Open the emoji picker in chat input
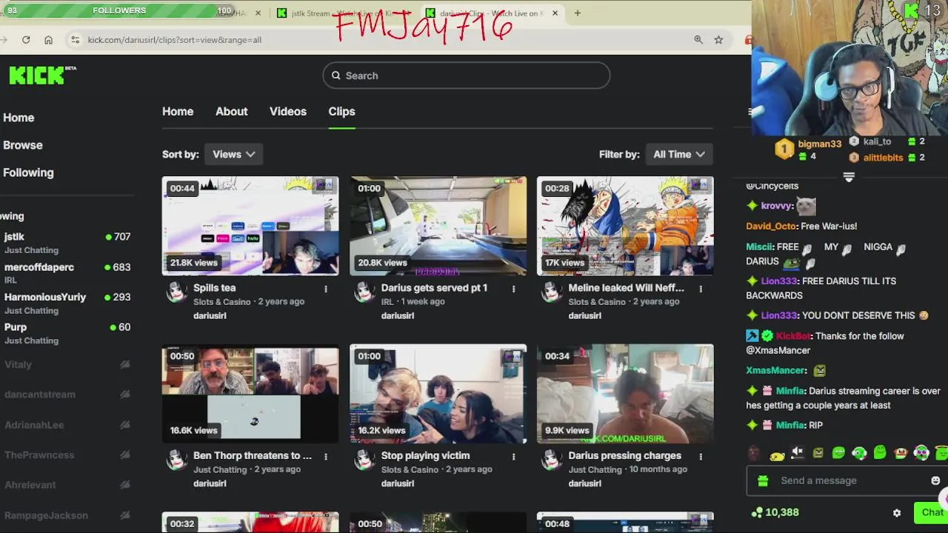This screenshot has height=533, width=948. [935, 480]
